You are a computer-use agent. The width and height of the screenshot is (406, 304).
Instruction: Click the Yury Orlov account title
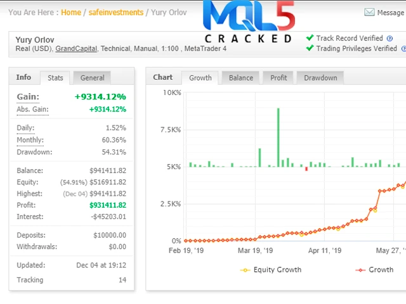[35, 40]
